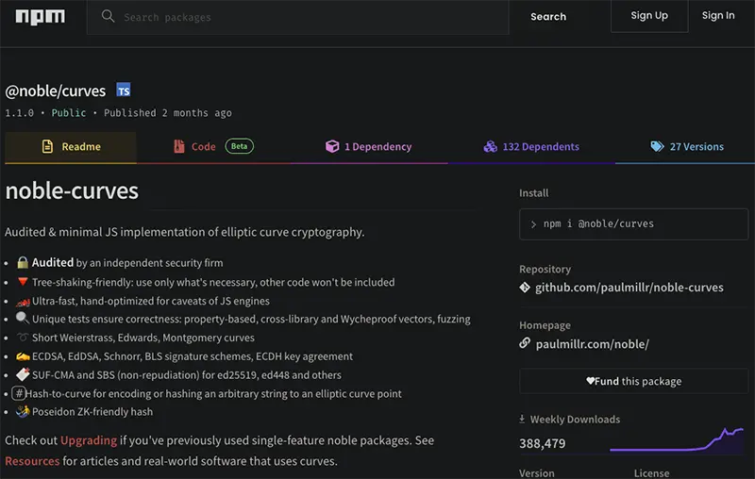Click the weekly downloads sparkline chart
The height and width of the screenshot is (479, 755).
pyautogui.click(x=677, y=440)
